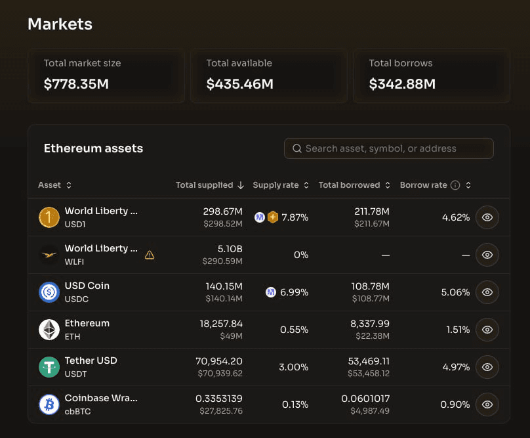Click the purple M badge next to 6.99%
Screen dimensions: 530x438
click(x=271, y=292)
